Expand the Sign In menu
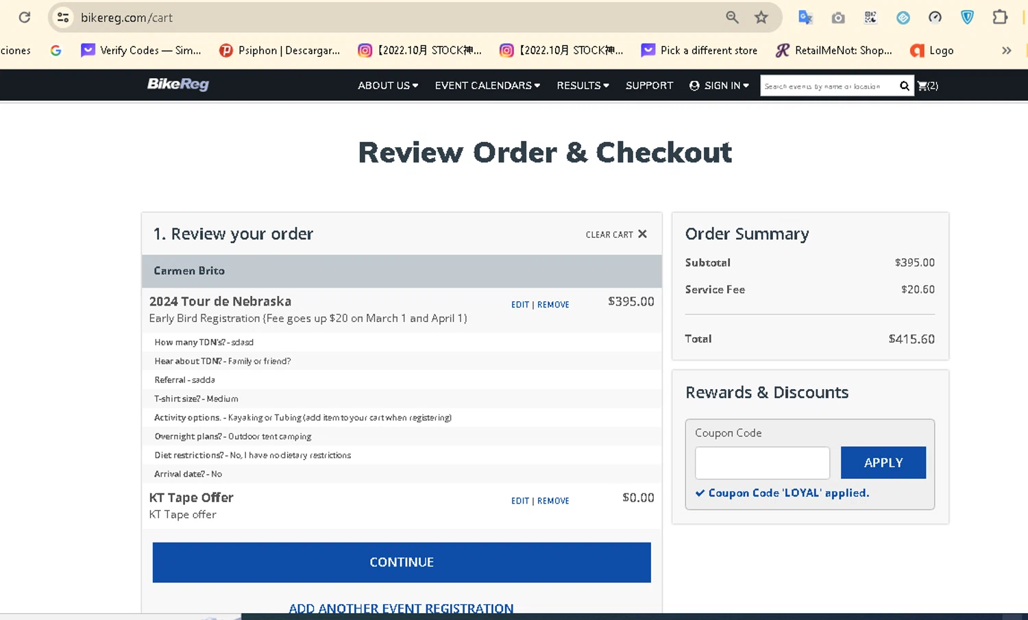Screen dimensions: 1028x620 click(719, 86)
